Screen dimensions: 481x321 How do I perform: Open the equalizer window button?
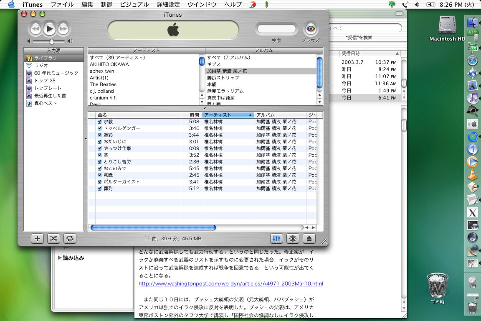pos(276,239)
